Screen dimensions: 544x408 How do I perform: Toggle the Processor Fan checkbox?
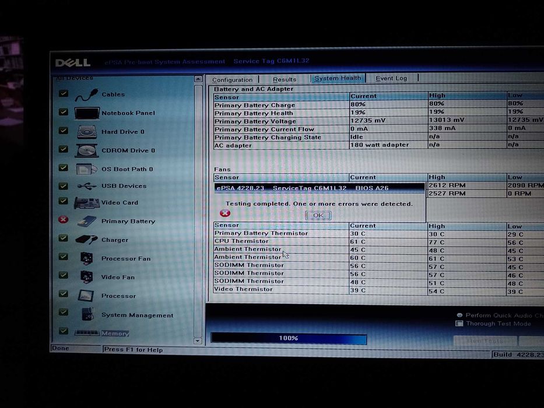63,256
